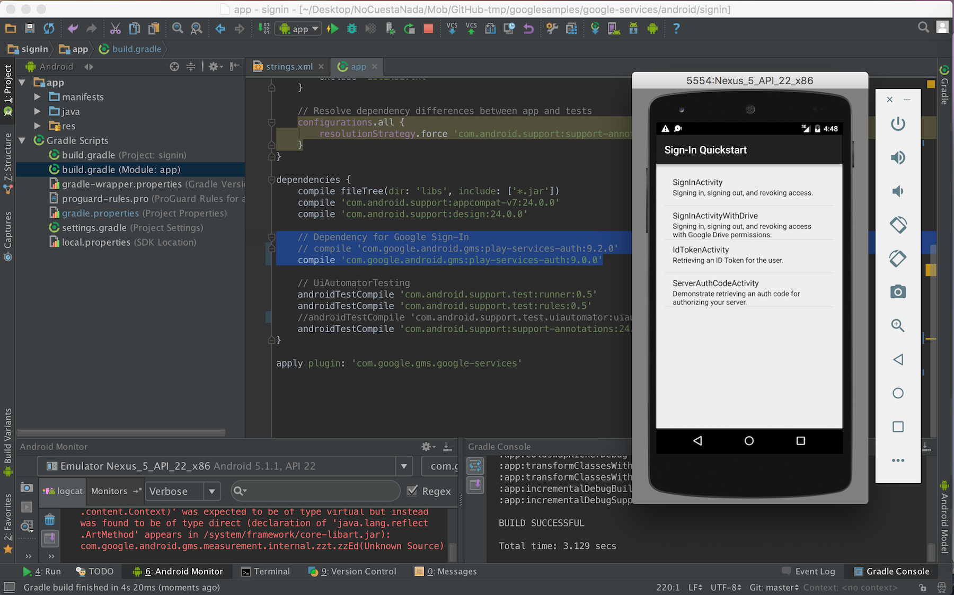Click the emulator volume up icon

point(898,157)
